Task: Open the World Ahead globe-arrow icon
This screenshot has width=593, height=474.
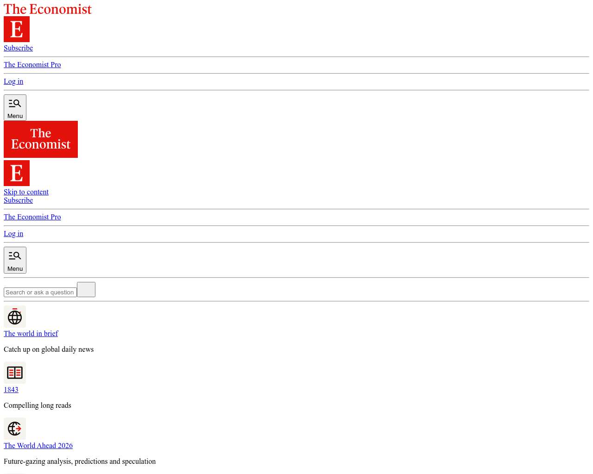Action: pyautogui.click(x=15, y=429)
